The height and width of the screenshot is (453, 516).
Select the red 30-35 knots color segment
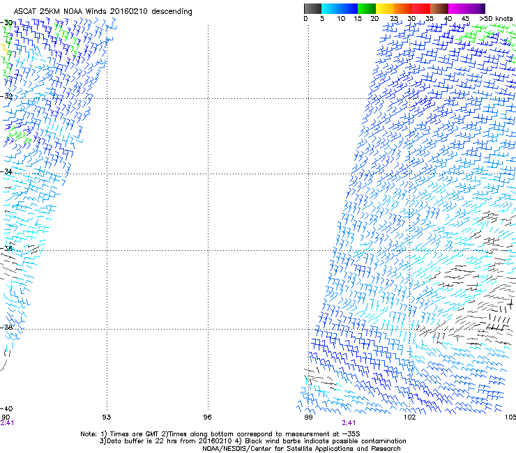[x=421, y=9]
